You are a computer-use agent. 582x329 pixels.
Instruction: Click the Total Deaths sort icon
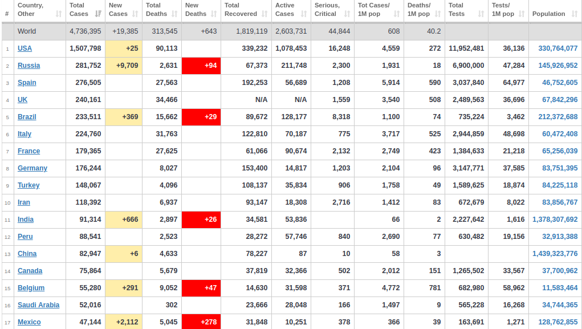(x=174, y=14)
